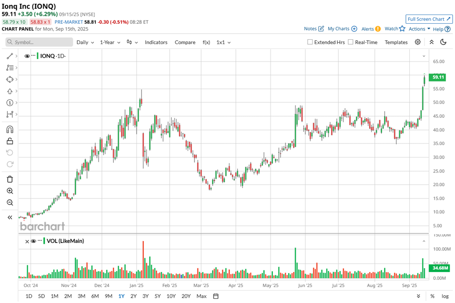Toggle log scale mode
Viewport: 455px width, 303px height.
[445, 296]
